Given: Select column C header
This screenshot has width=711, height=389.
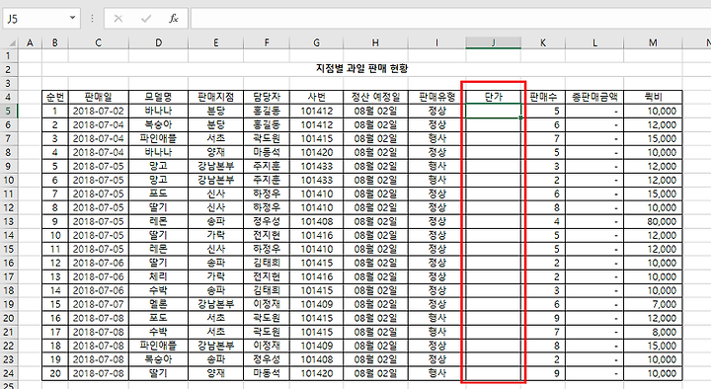Looking at the screenshot, I should pos(99,42).
